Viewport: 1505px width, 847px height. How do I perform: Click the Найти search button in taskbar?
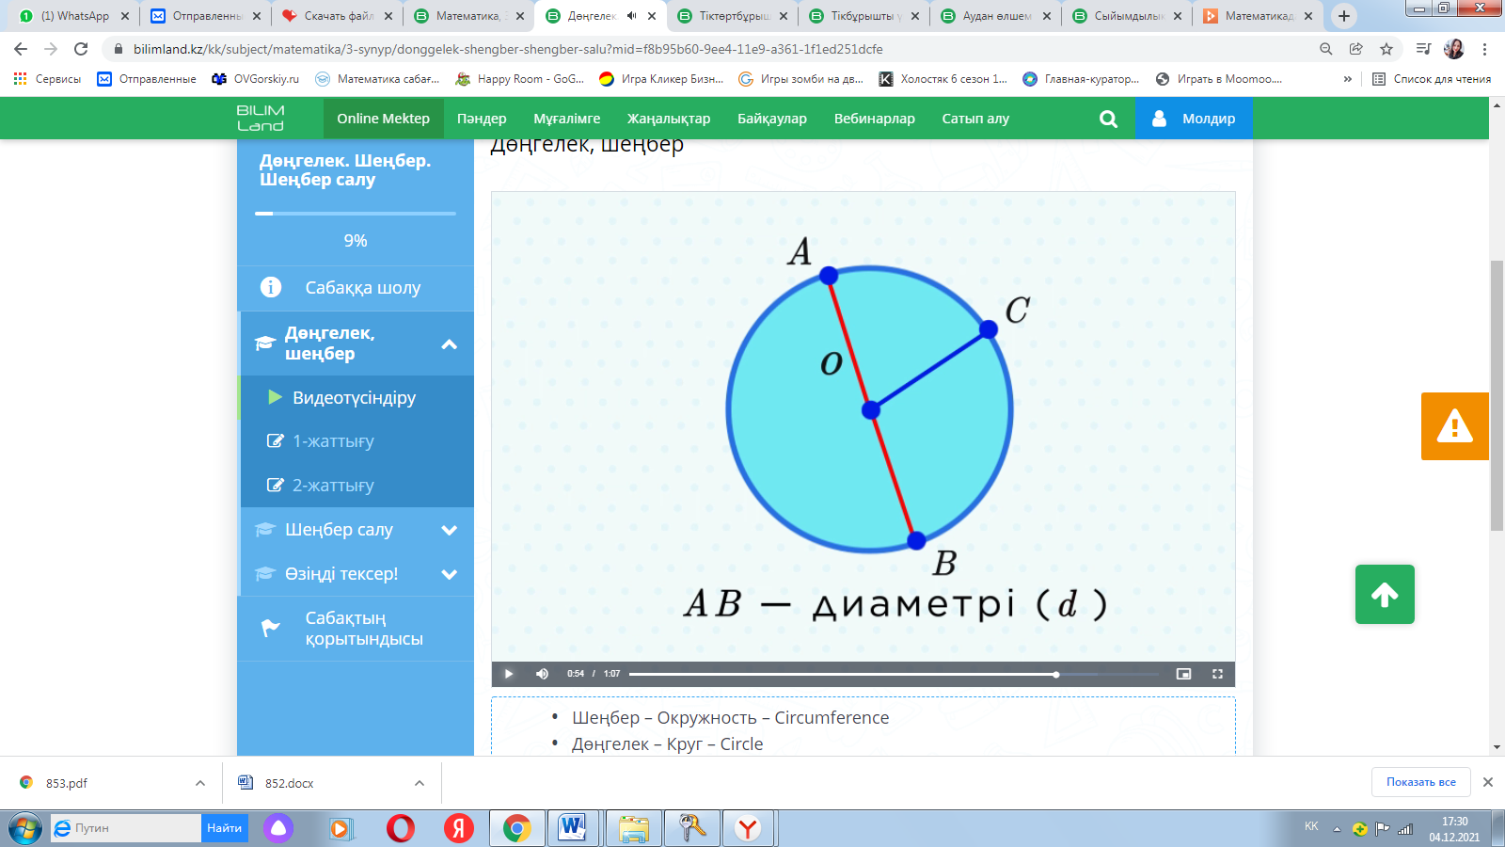pos(225,828)
